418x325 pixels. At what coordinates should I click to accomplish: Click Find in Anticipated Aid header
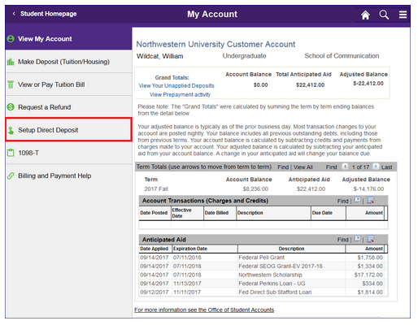(342, 240)
